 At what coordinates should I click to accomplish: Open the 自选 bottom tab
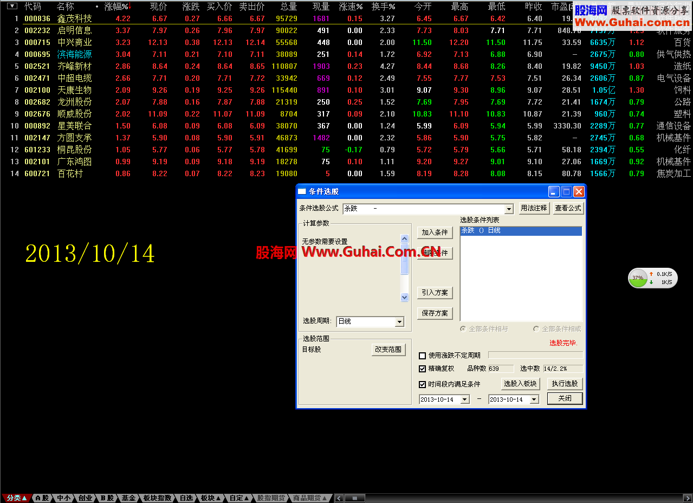tap(186, 498)
